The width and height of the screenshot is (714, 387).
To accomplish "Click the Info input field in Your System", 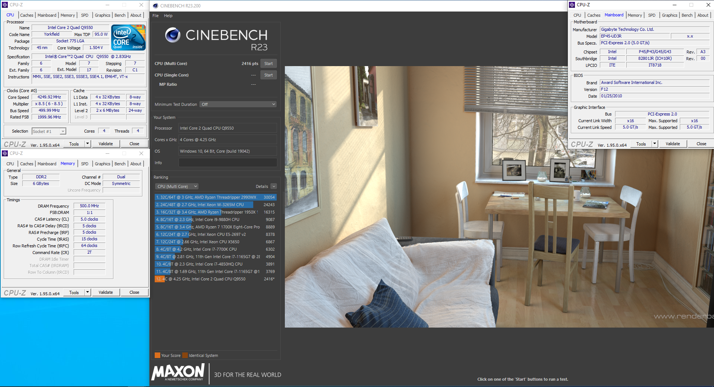I will coord(228,163).
